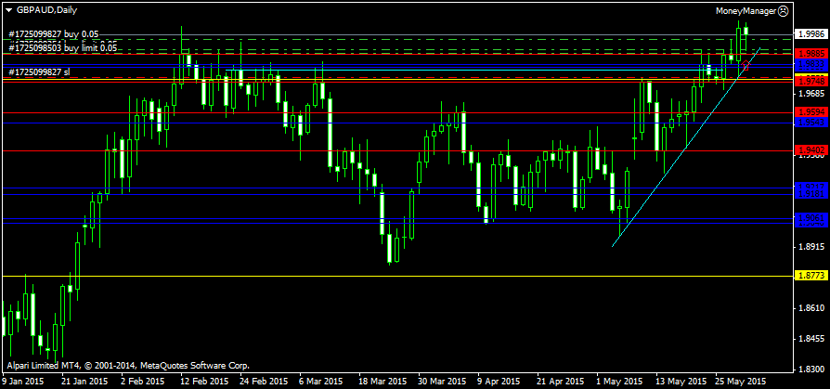Click the red price tag 1.9748
Viewport: 830px width, 389px height.
(x=811, y=82)
